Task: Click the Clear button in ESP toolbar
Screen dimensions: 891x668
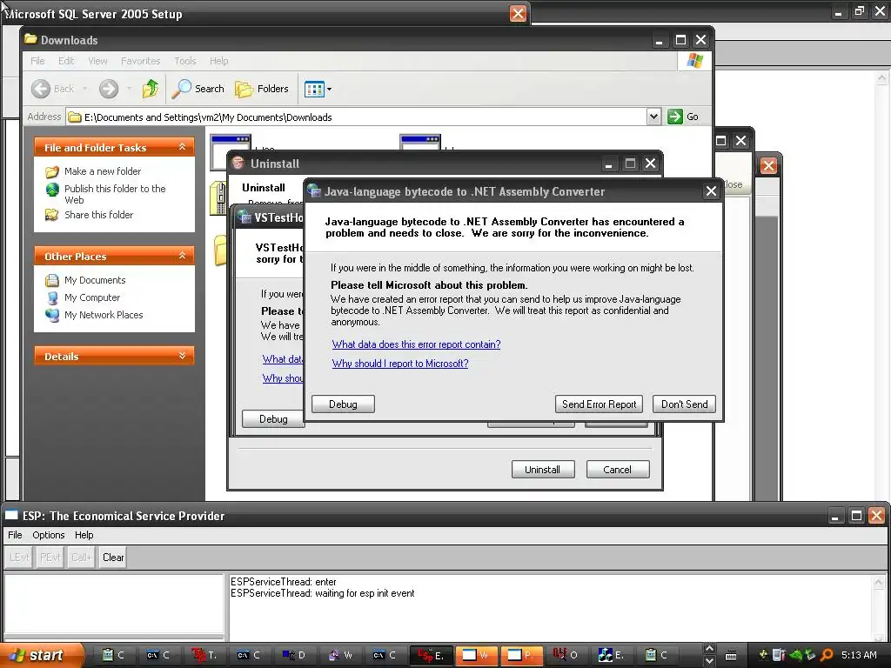Action: pos(113,558)
